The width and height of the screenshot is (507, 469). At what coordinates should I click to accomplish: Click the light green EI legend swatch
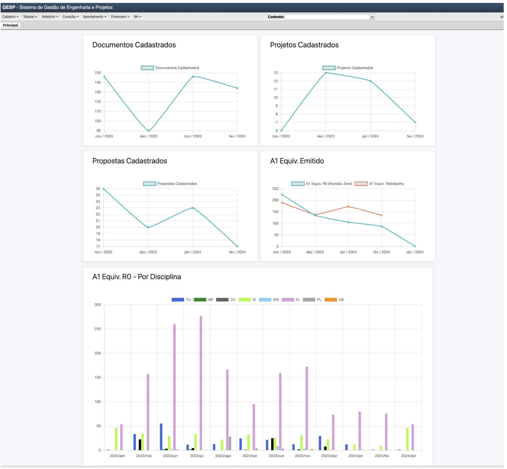click(x=244, y=300)
